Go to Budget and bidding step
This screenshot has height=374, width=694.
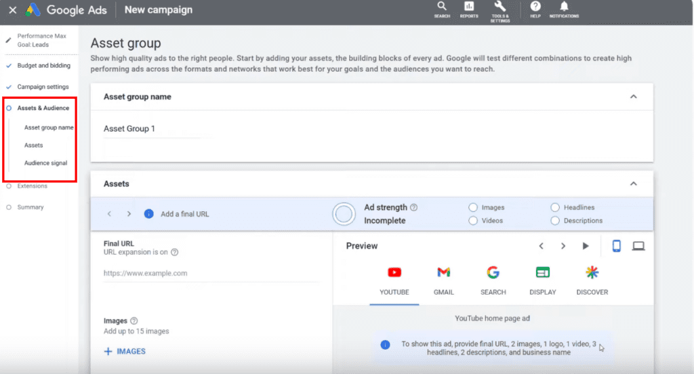click(43, 66)
